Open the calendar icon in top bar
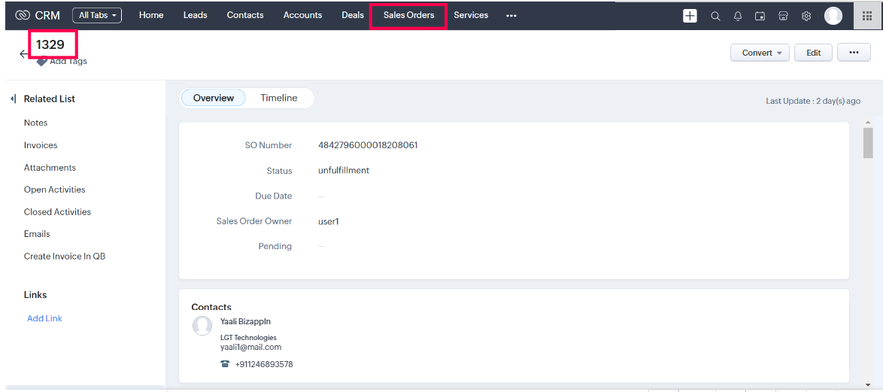 [x=760, y=16]
